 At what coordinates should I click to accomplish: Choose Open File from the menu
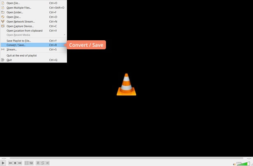coord(33,3)
